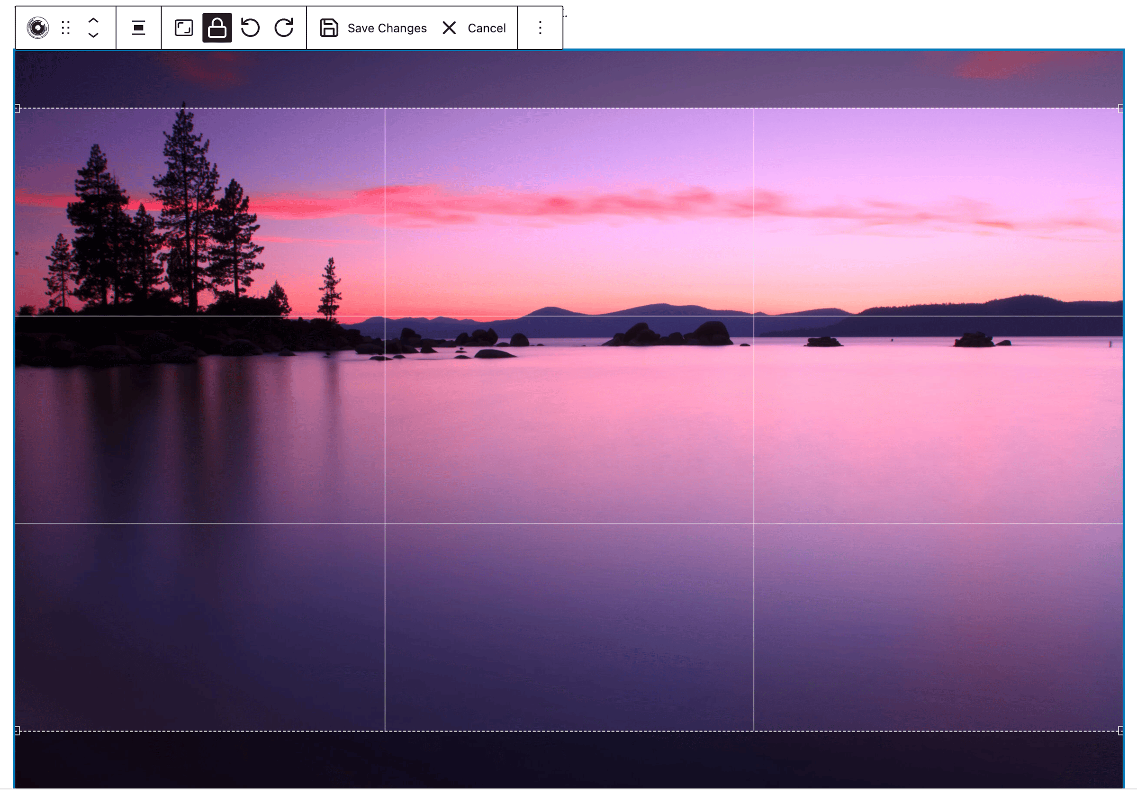Click the image block type icon
Image resolution: width=1137 pixels, height=795 pixels.
37,28
